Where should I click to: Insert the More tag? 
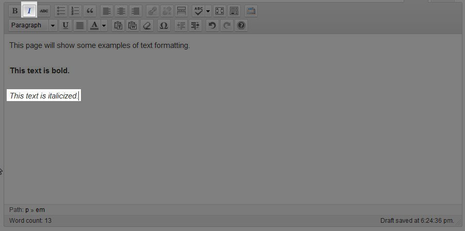click(181, 11)
